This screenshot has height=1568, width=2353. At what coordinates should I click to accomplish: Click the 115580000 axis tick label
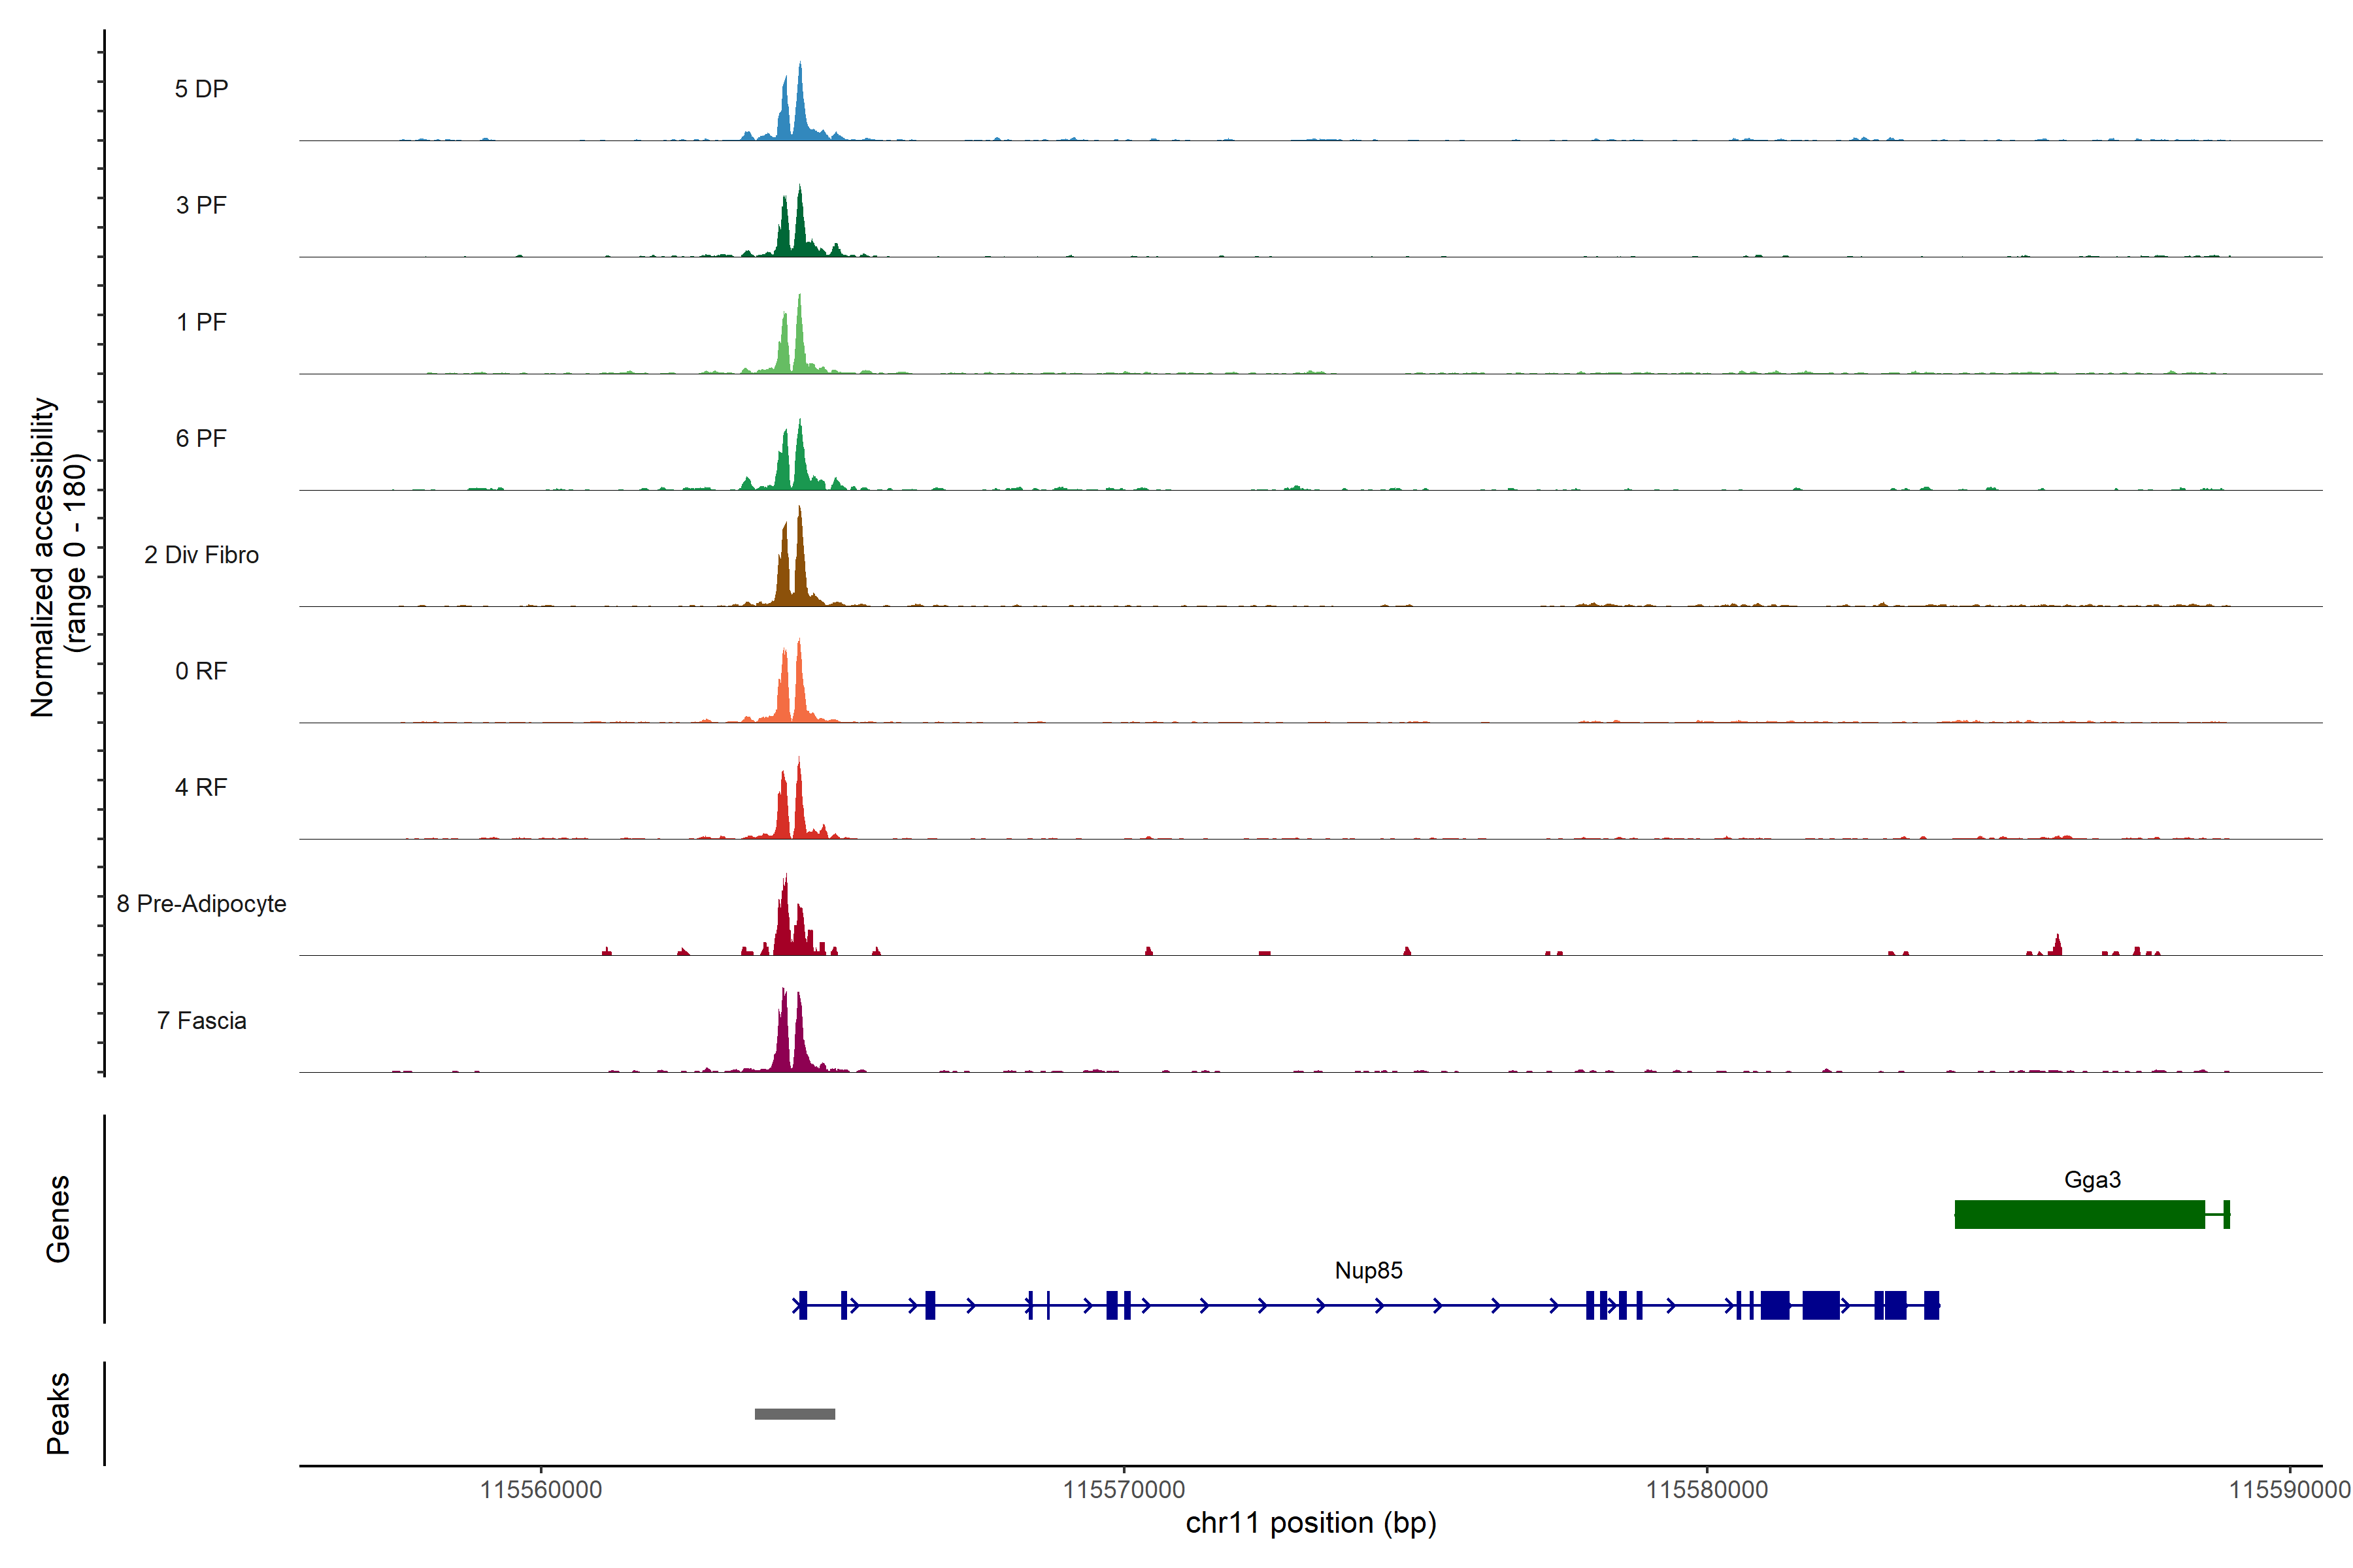click(x=1707, y=1489)
